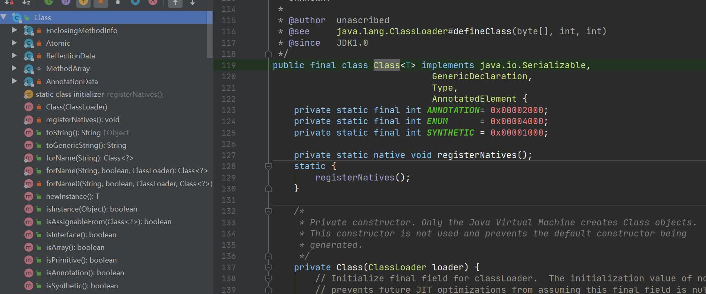This screenshot has height=294, width=706.
Task: Click the SYNTHETIC constant name
Action: [x=450, y=133]
